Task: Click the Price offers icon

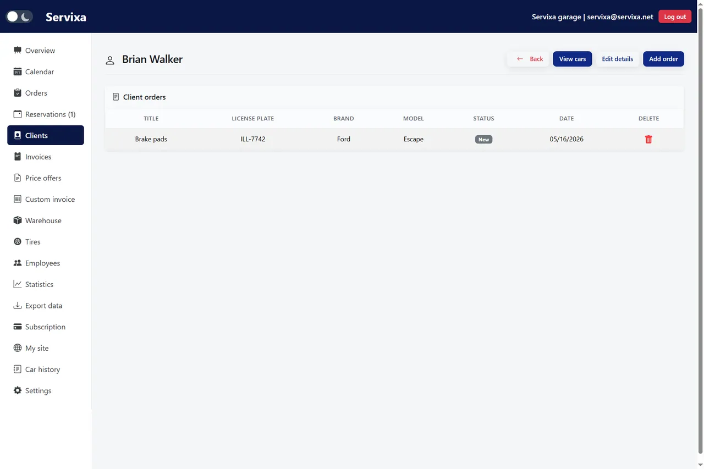Action: (18, 178)
